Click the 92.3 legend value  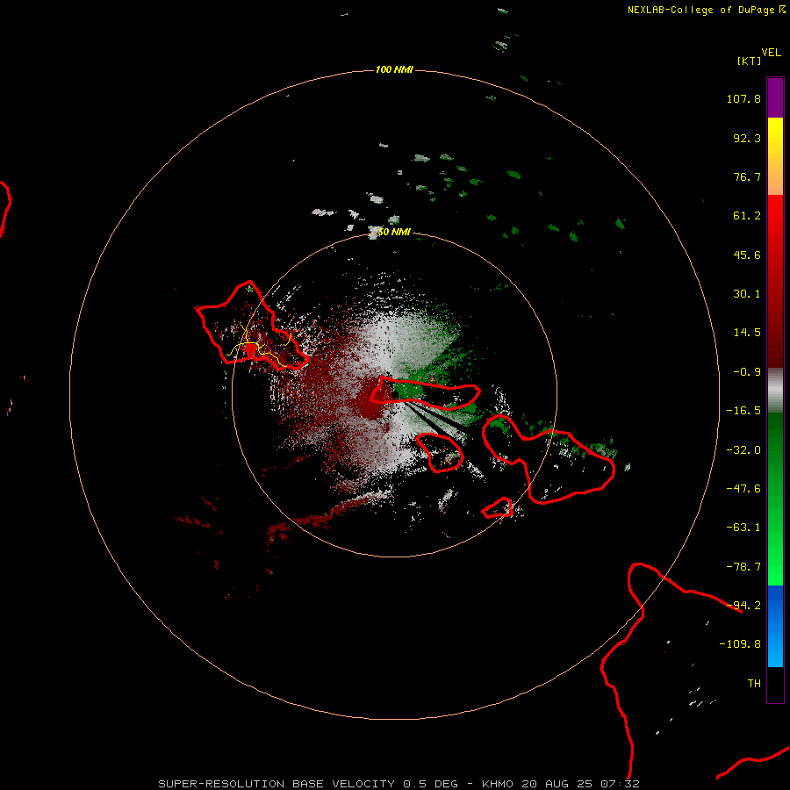pyautogui.click(x=747, y=138)
